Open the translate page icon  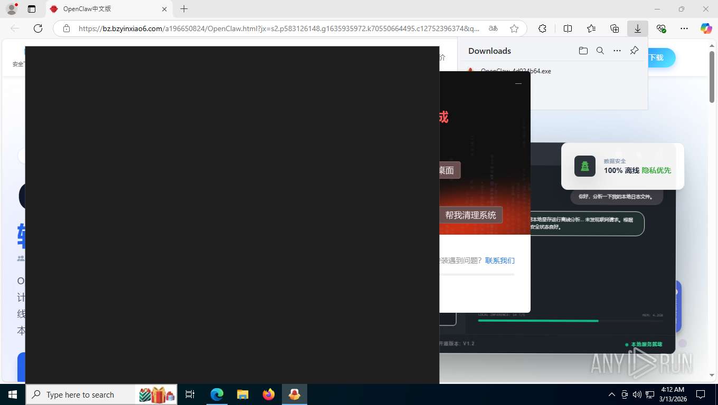(493, 28)
